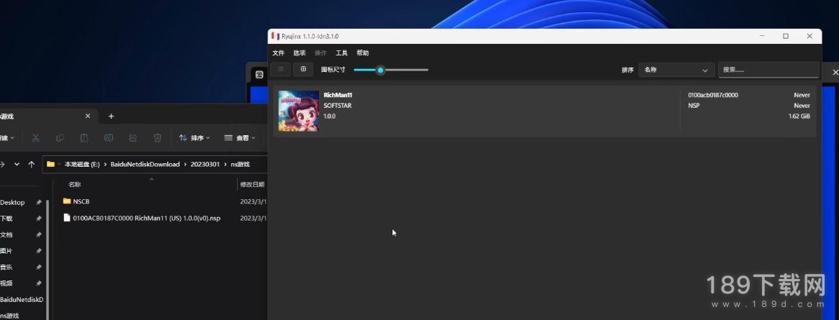Maximize the Ryujinx window
Screen dimensions: 839x320
point(786,37)
